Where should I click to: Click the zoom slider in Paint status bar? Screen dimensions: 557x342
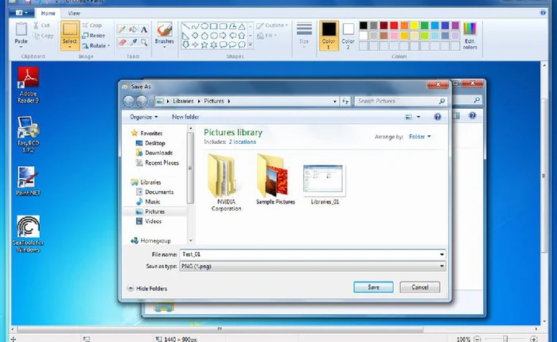504,339
